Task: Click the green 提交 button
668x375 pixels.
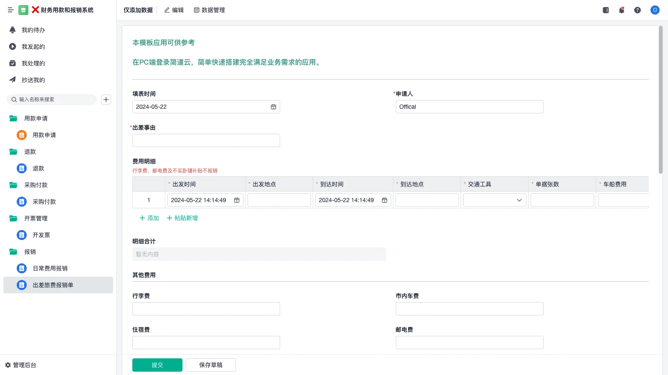Action: [x=157, y=365]
